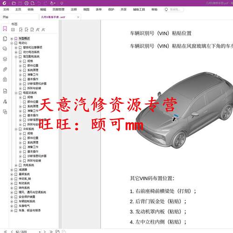Expand the 减速器 bookmark node

pos(12,170)
